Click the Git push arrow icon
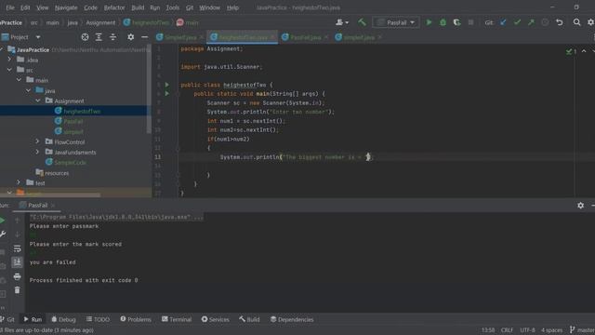This screenshot has height=335, width=595. tap(531, 22)
